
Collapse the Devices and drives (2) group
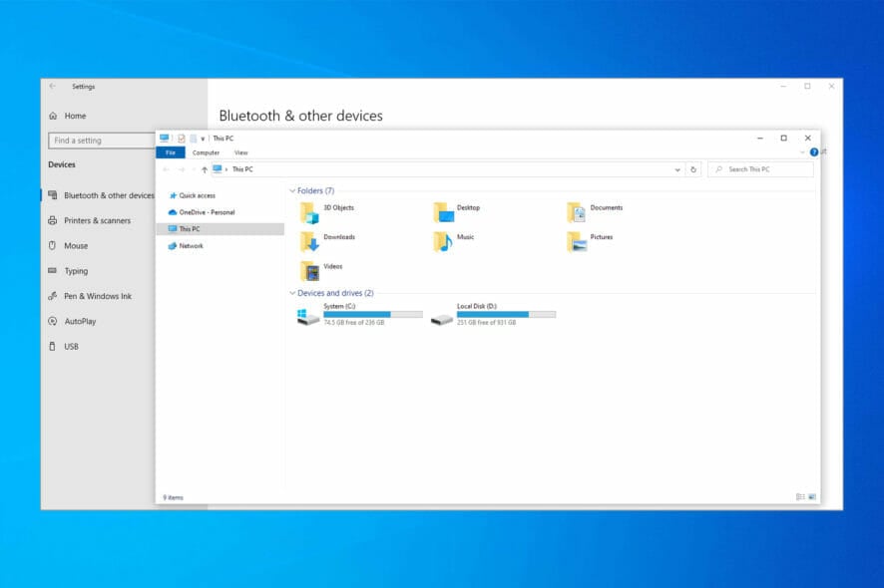[x=292, y=293]
